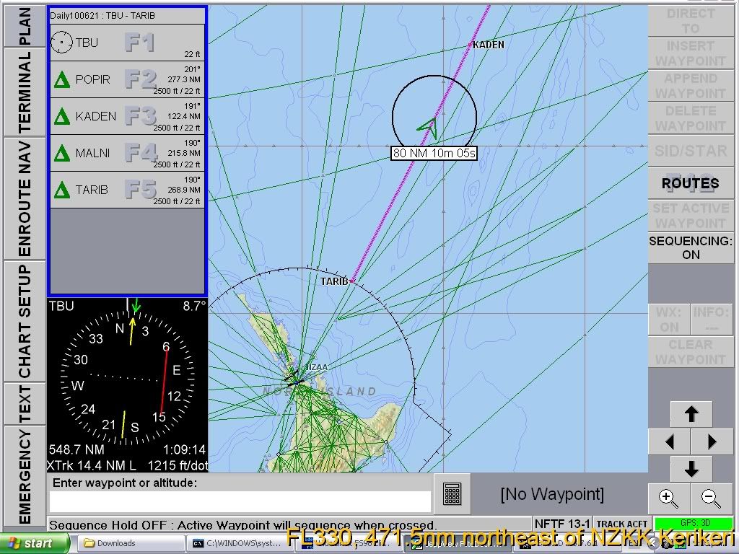The height and width of the screenshot is (554, 739).
Task: Open the ROUTES list
Action: click(x=691, y=183)
